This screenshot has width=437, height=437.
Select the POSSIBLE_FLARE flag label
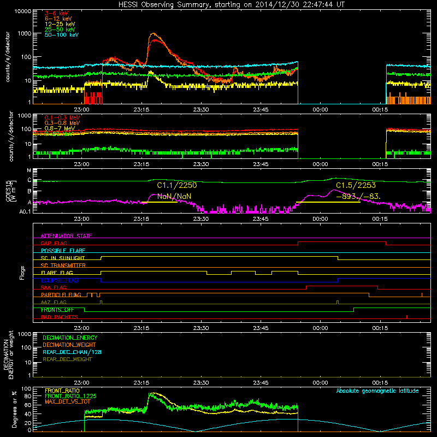coord(63,251)
